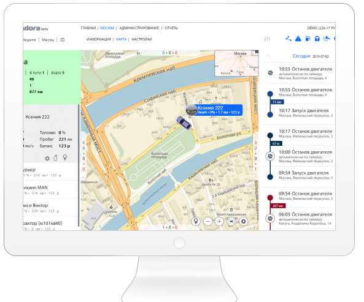Expand the right map side arrow

[255, 143]
